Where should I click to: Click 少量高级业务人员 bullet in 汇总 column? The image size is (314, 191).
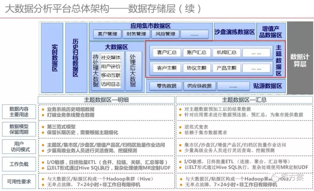click(x=229, y=150)
